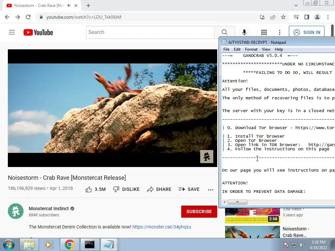Open the YouTube hamburger guide menu

coord(12,32)
